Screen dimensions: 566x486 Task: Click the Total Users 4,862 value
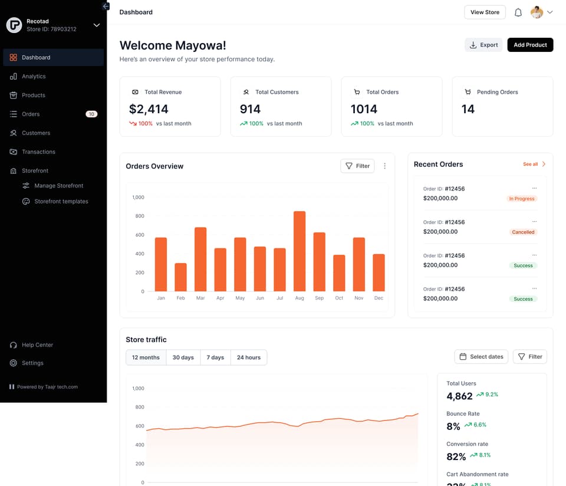click(x=459, y=396)
